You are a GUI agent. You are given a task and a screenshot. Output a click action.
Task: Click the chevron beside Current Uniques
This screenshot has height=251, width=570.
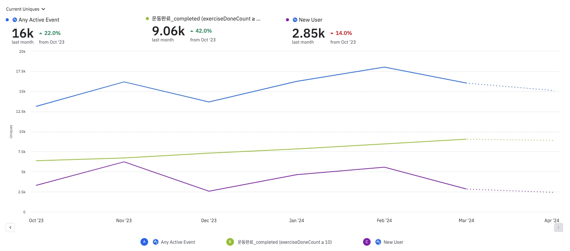tap(43, 9)
